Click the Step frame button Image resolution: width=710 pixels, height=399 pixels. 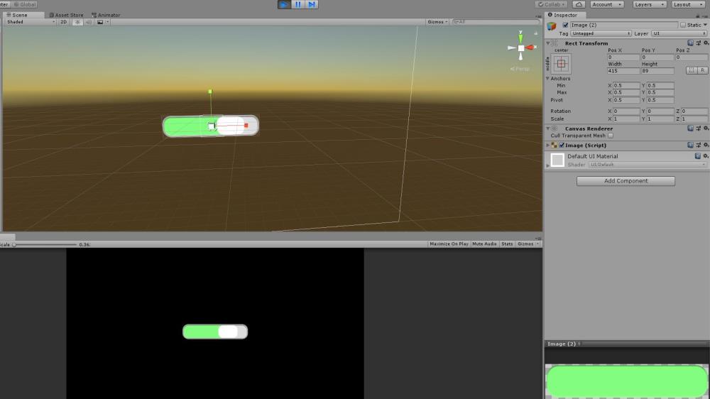[x=312, y=4]
